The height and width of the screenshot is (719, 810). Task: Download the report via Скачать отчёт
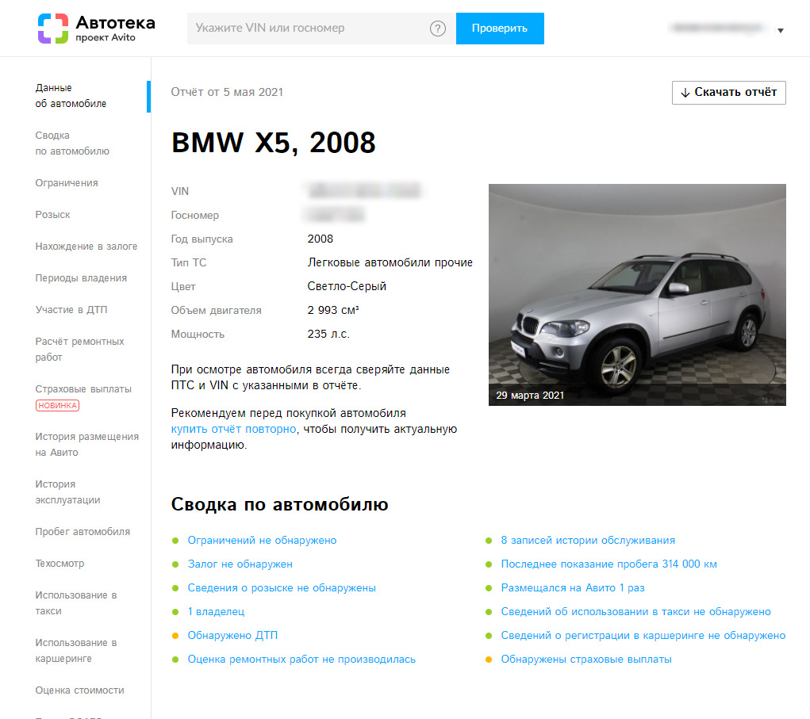point(728,93)
